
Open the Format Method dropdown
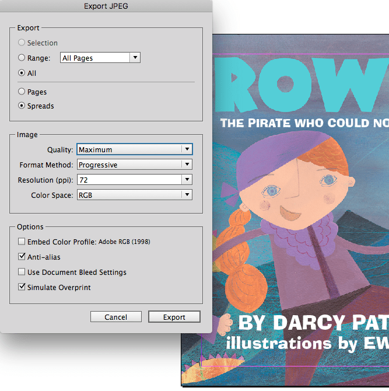(135, 165)
